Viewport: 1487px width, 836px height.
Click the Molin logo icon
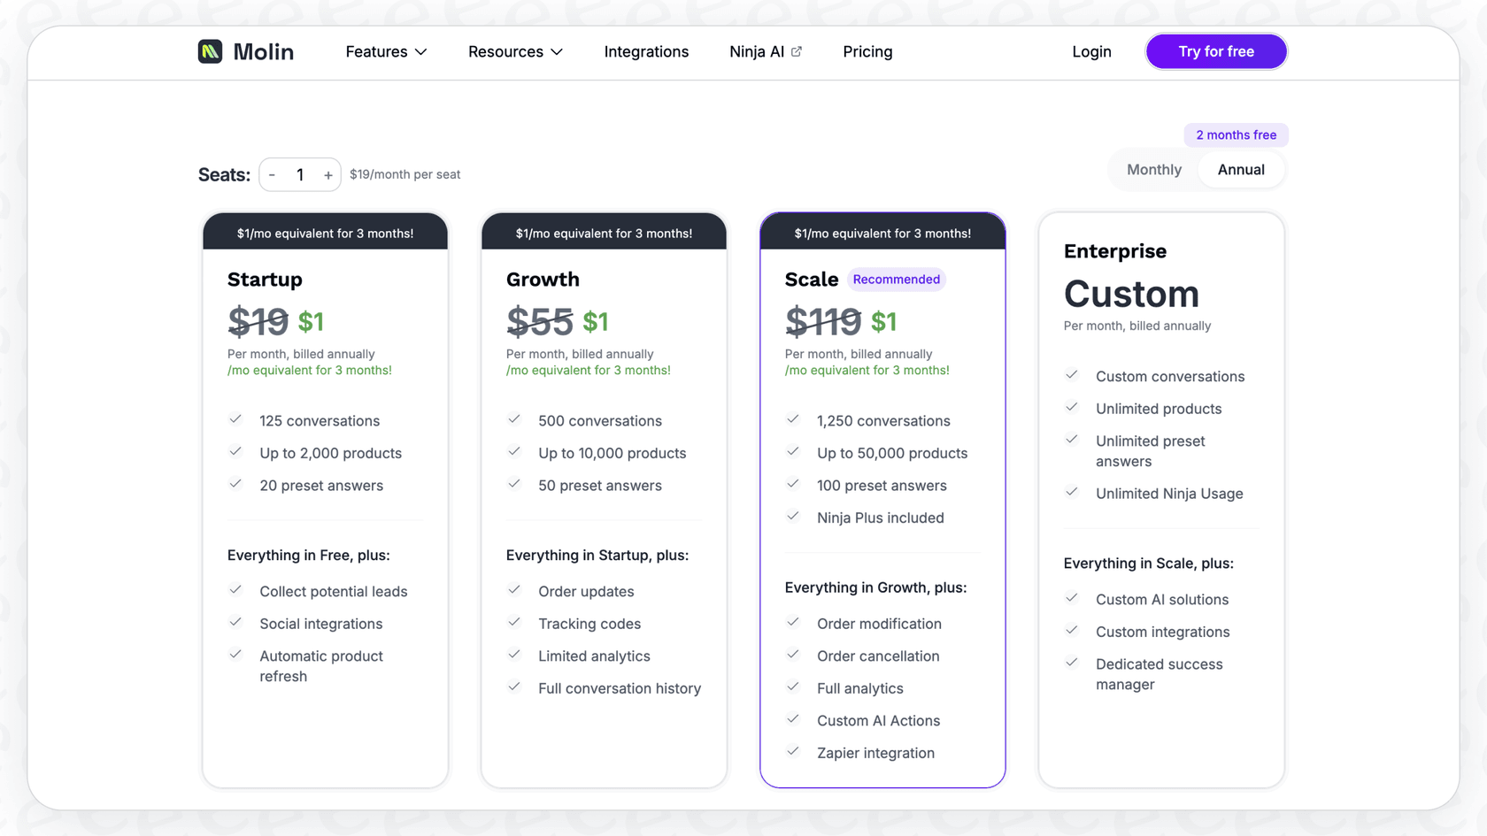click(209, 51)
